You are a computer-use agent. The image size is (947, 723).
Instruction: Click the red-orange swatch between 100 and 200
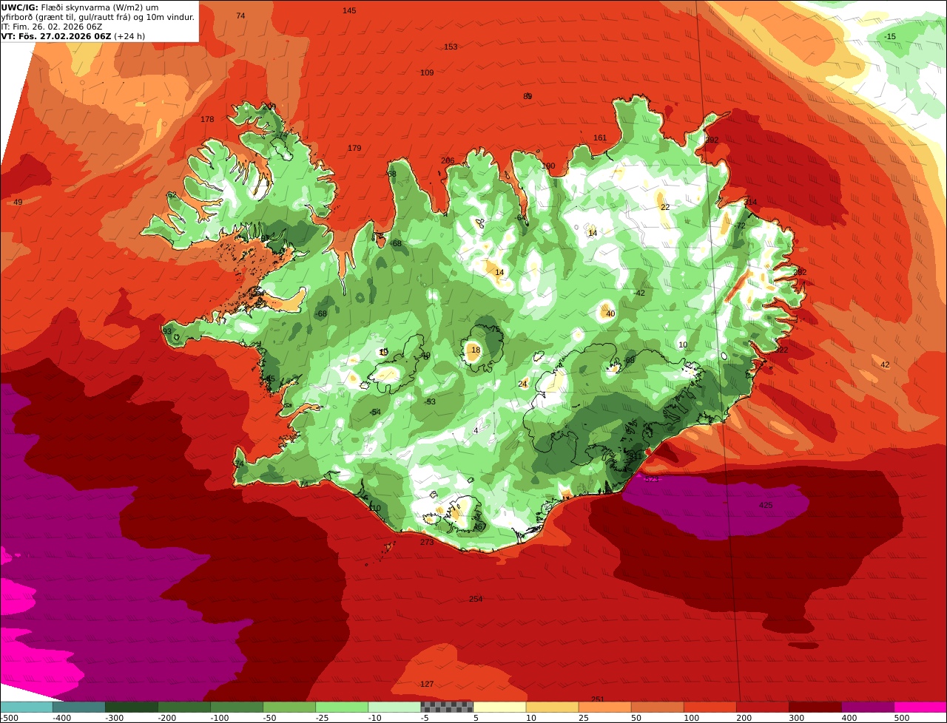point(709,707)
